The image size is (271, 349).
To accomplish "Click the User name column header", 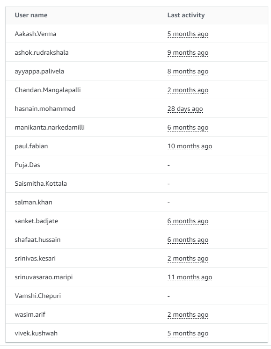I will coord(31,15).
